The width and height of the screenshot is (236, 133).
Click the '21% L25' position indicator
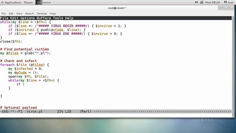click(64, 112)
